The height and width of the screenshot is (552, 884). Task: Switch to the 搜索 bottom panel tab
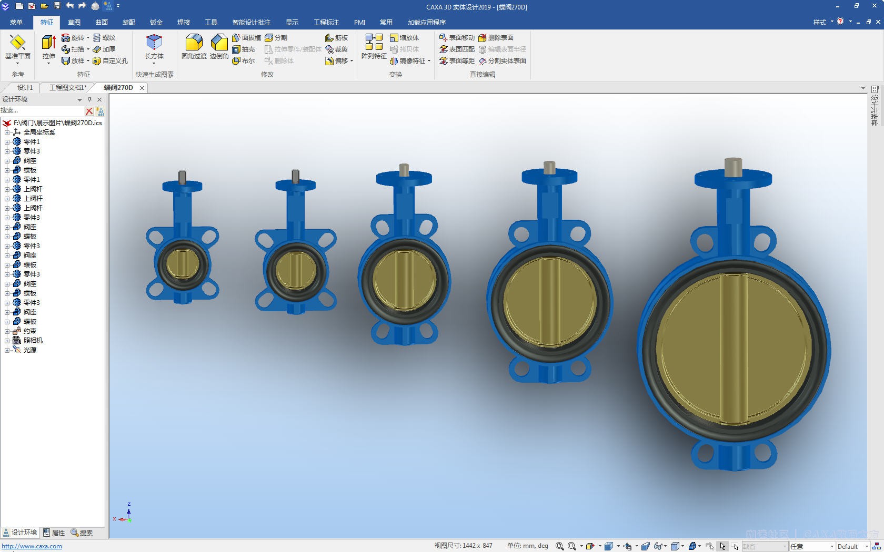pyautogui.click(x=82, y=533)
